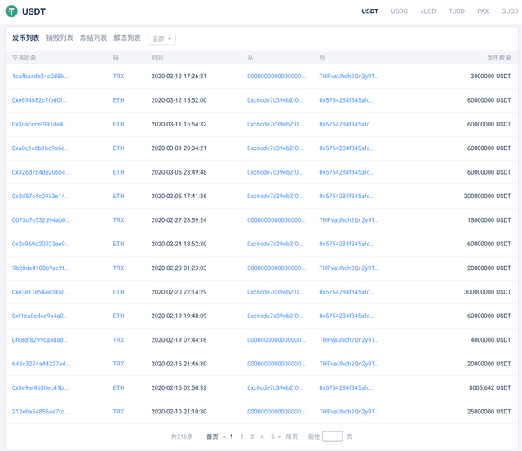
Task: Open to-address 0x5754284f345afc in 2020-02-15 02:50:32 row
Action: pos(347,387)
